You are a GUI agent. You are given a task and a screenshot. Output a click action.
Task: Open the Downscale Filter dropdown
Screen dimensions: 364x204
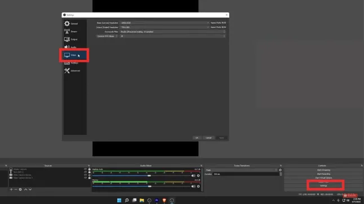click(x=172, y=31)
